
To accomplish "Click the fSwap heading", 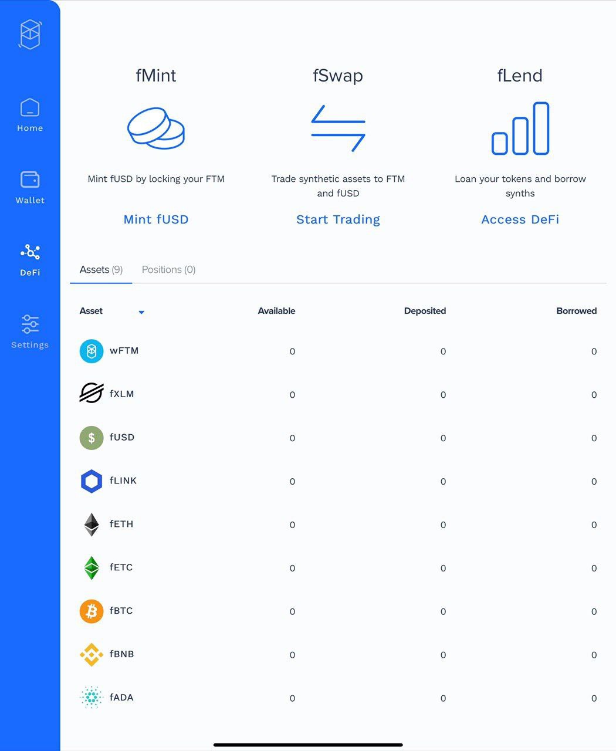I will click(338, 76).
